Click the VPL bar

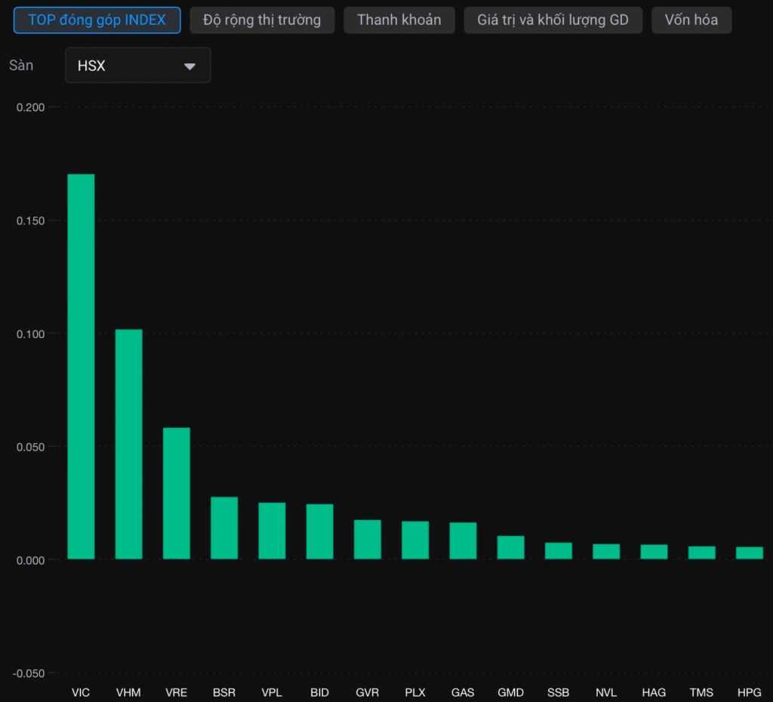click(272, 531)
